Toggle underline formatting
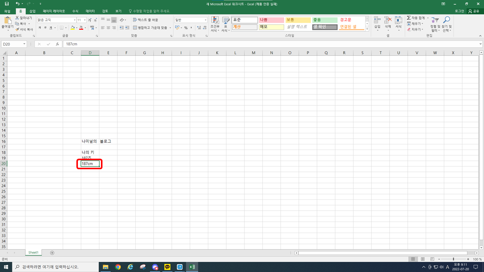 pos(51,28)
